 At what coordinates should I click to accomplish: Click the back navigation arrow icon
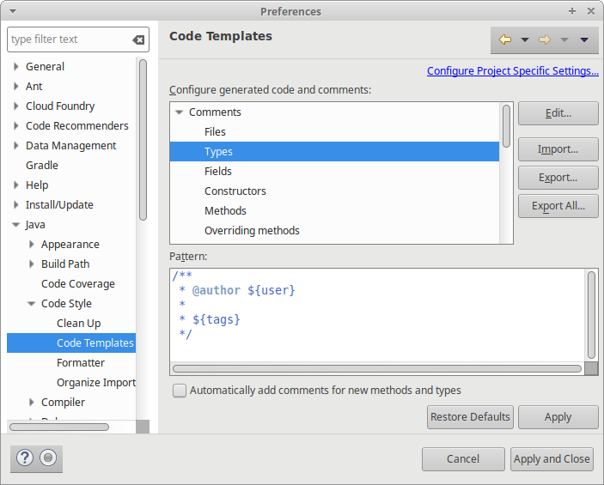505,39
